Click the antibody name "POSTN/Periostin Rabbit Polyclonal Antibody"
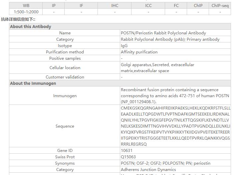 pos(163,33)
